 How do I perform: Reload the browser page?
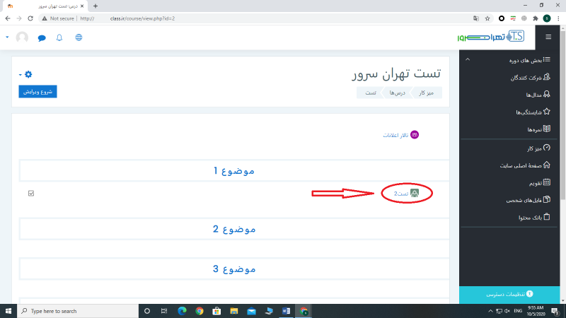coord(30,18)
